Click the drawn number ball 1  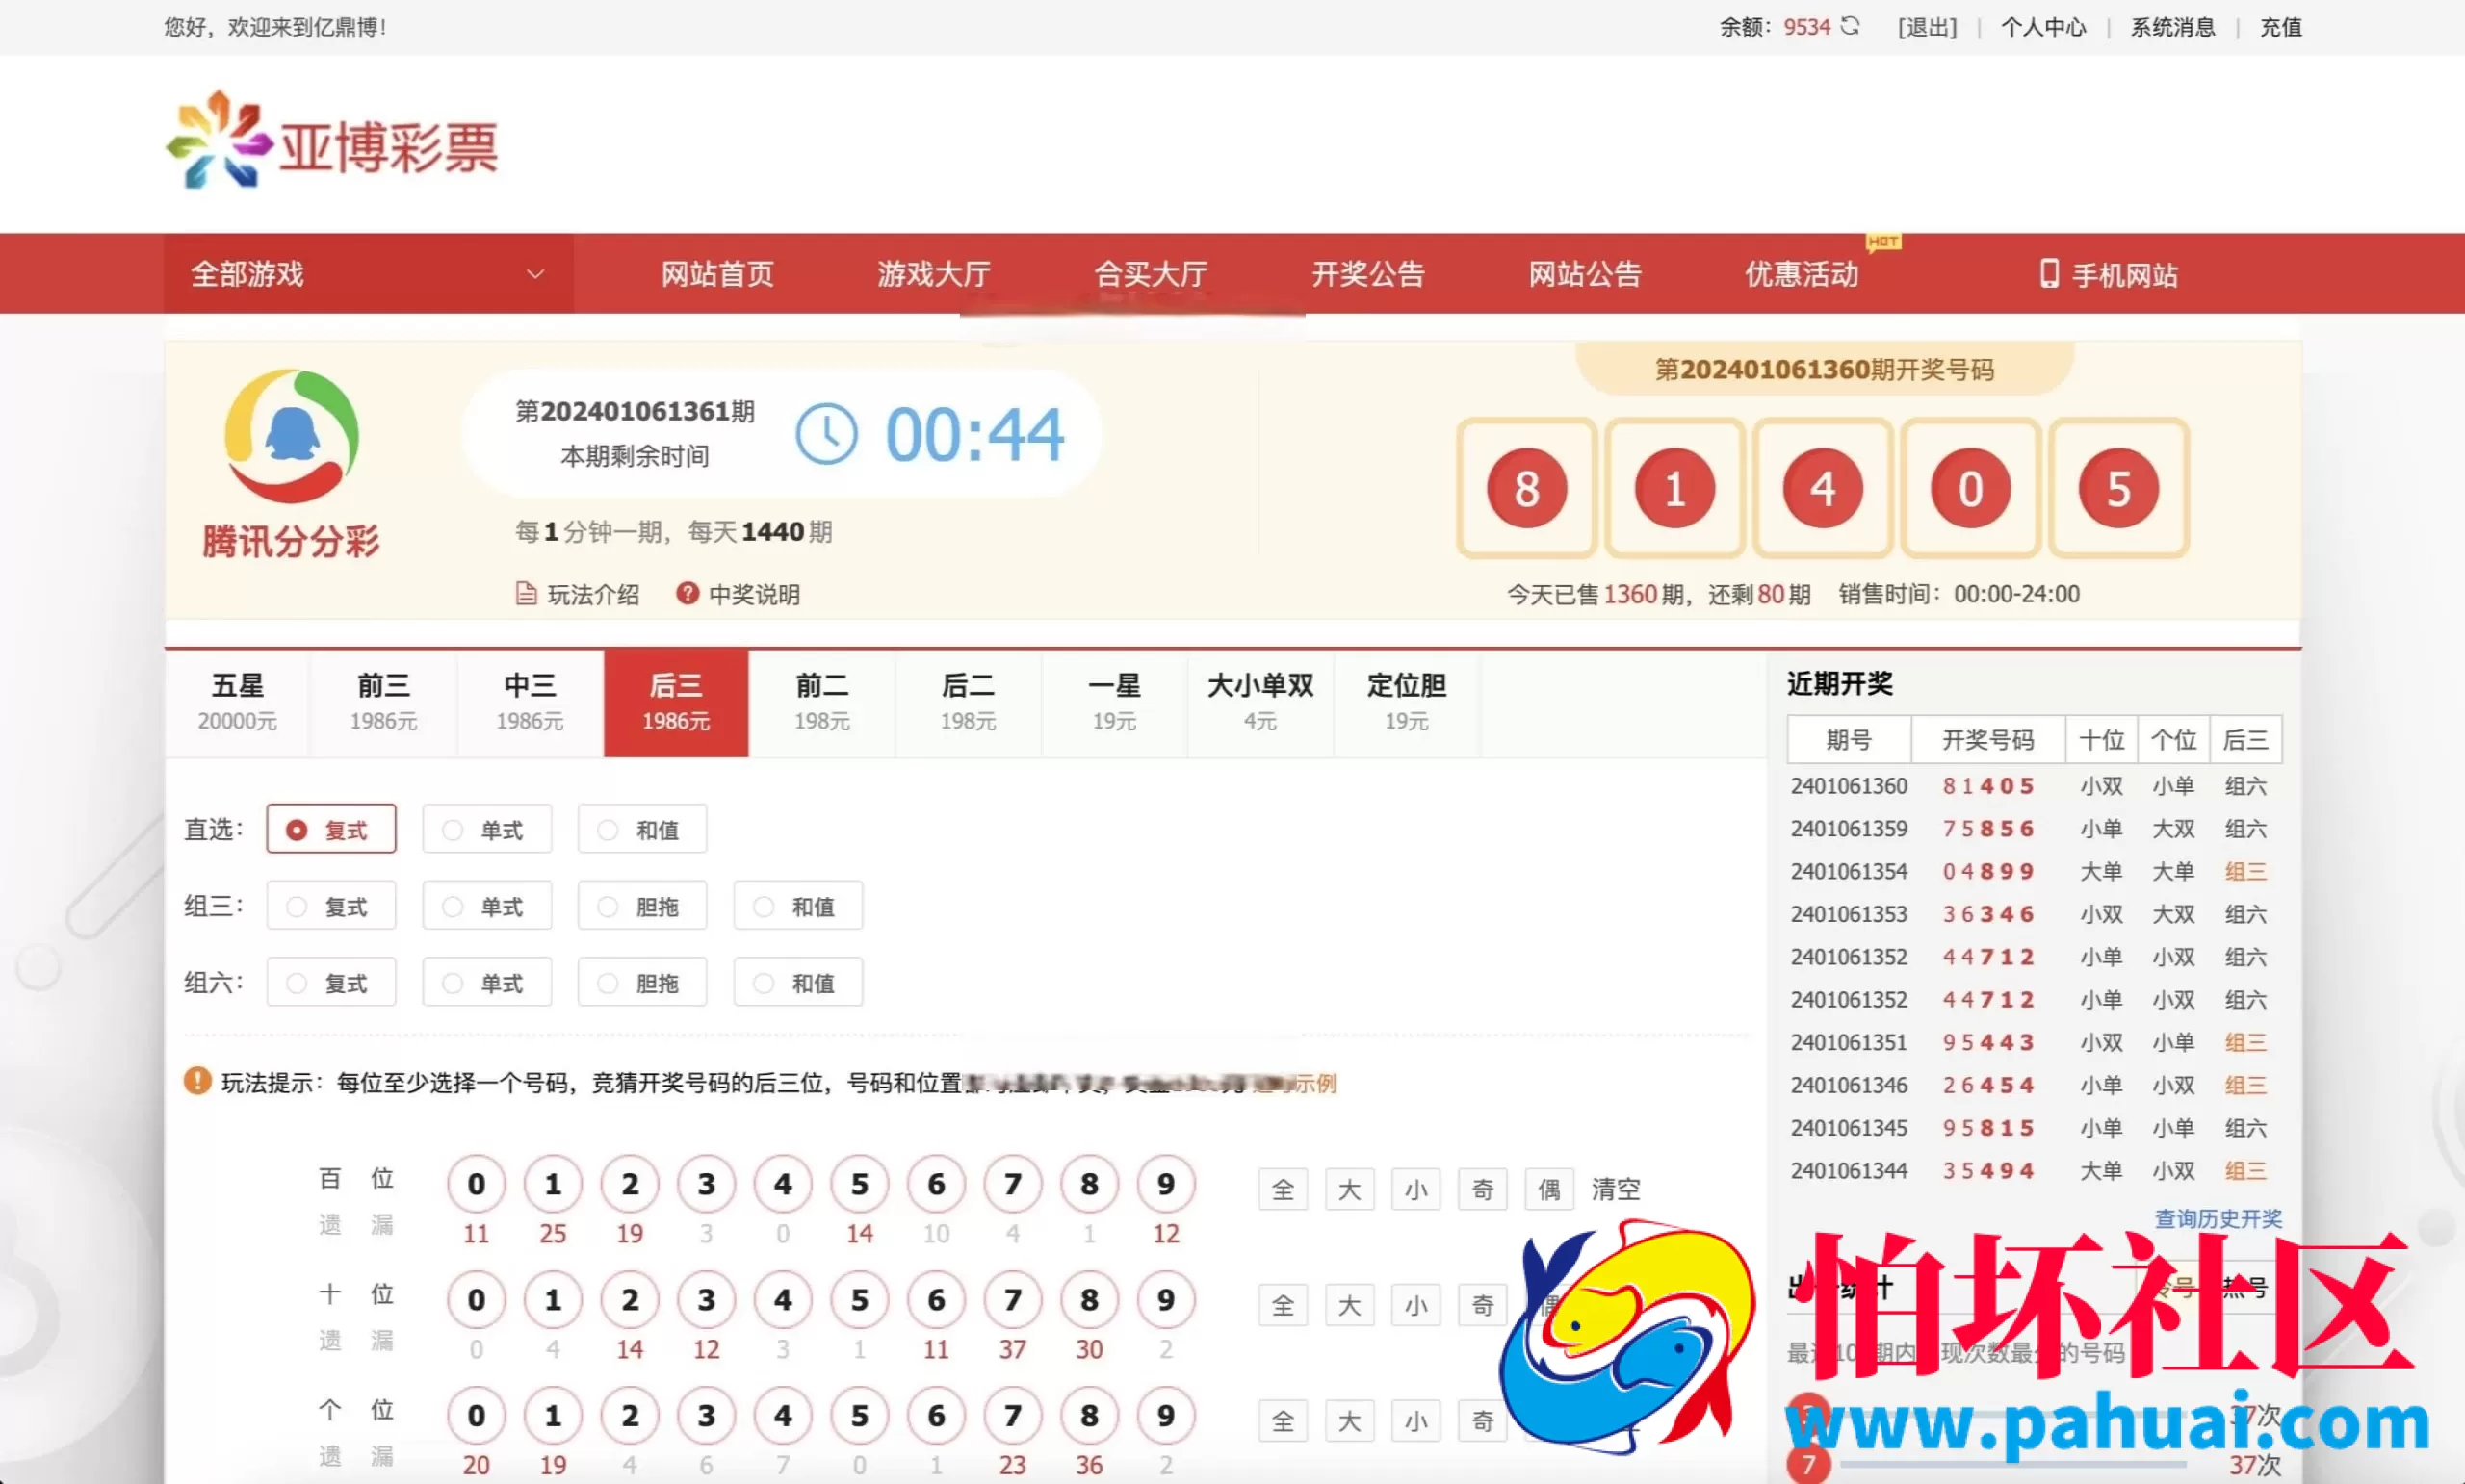coord(1674,488)
